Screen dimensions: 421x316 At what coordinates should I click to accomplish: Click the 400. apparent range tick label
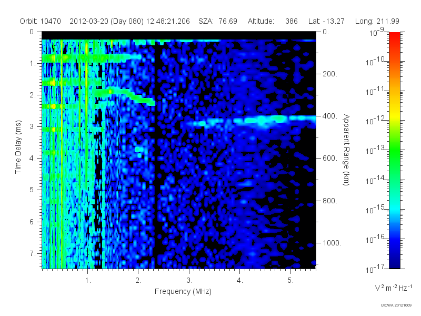pyautogui.click(x=330, y=116)
